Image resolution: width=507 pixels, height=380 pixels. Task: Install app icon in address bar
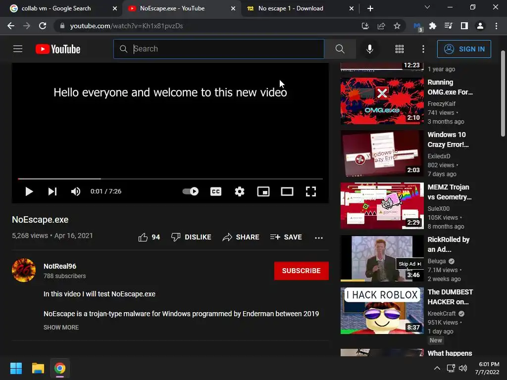click(x=365, y=26)
